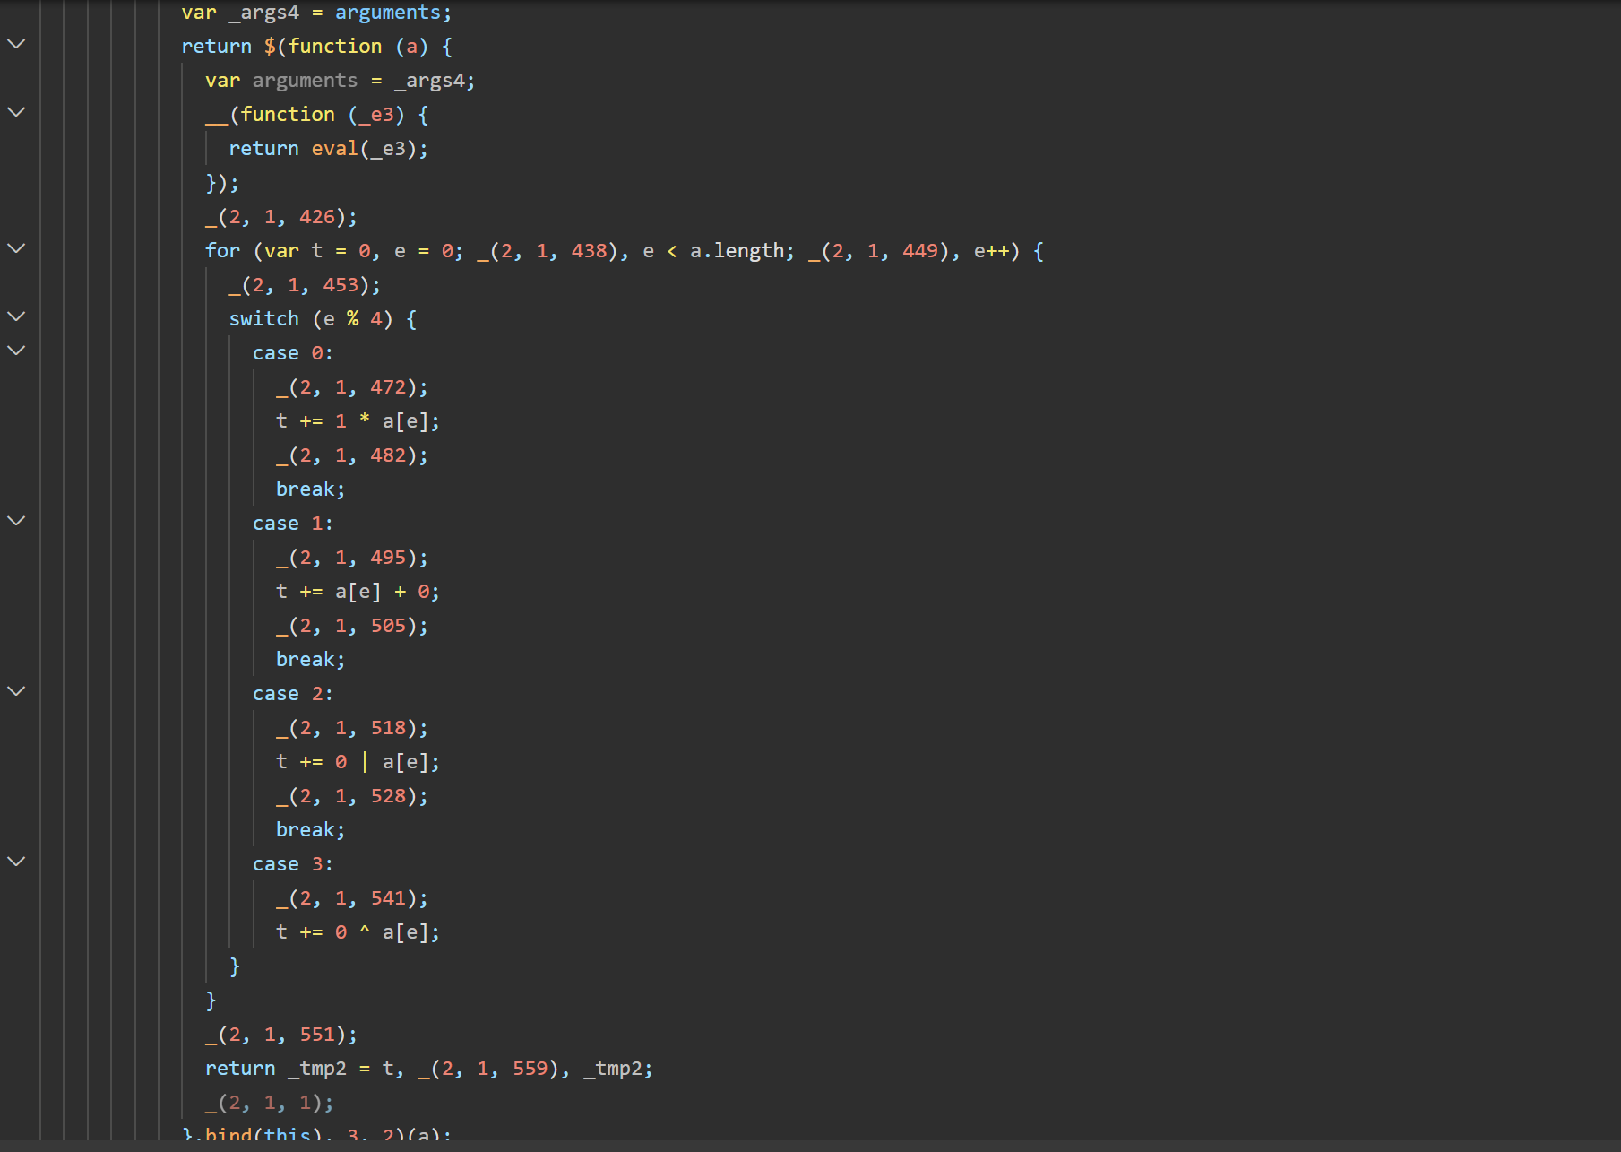This screenshot has width=1621, height=1152.
Task: Fold the '__(function (_e3)' block
Action: [x=16, y=112]
